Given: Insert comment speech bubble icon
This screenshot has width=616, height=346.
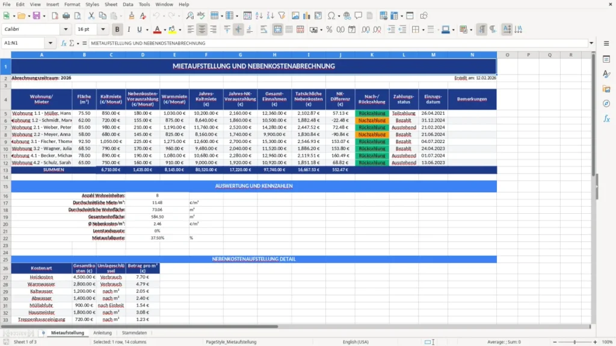Looking at the screenshot, I should pyautogui.click(x=359, y=16).
